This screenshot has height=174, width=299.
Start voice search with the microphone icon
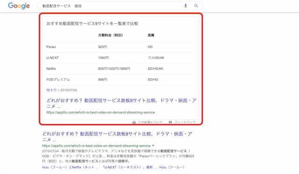point(185,6)
